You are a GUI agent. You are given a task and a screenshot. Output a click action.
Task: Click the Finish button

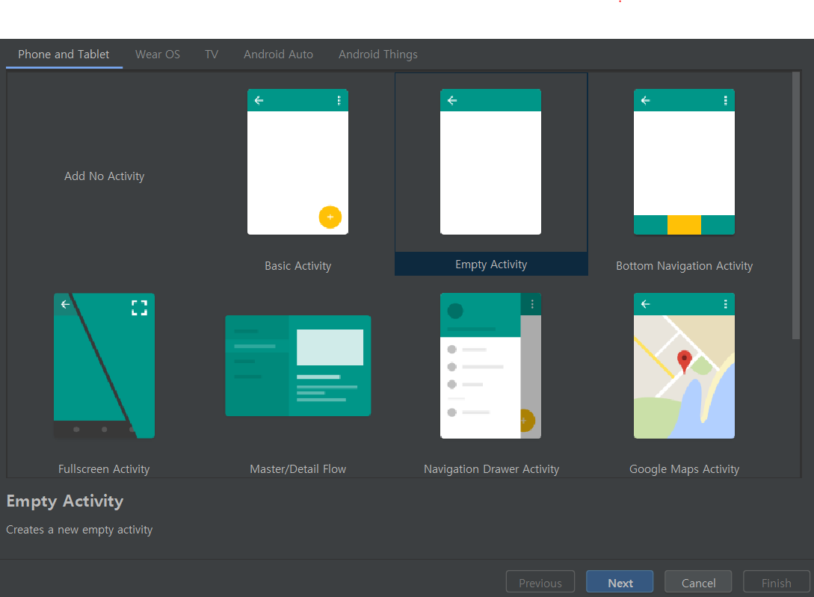click(776, 583)
